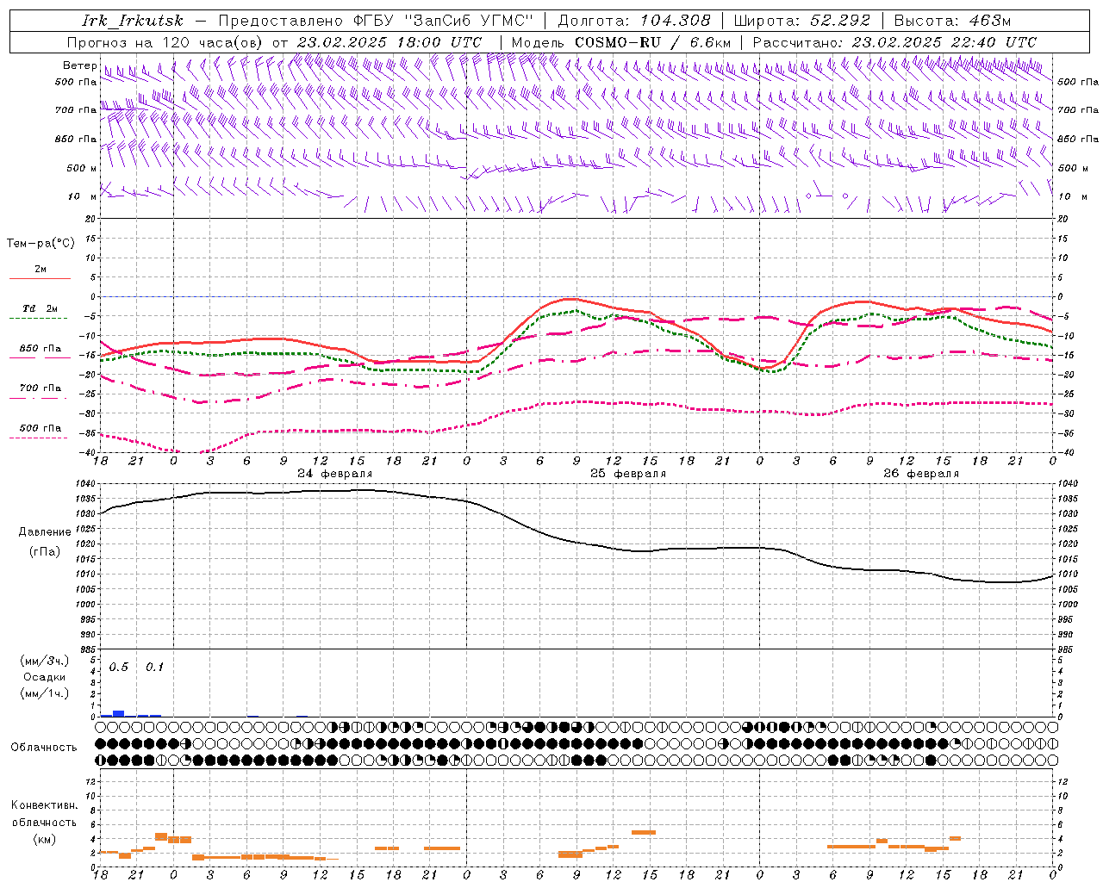1103x882 pixels.
Task: Click the station title Irk_Irkutsk
Action: click(132, 21)
